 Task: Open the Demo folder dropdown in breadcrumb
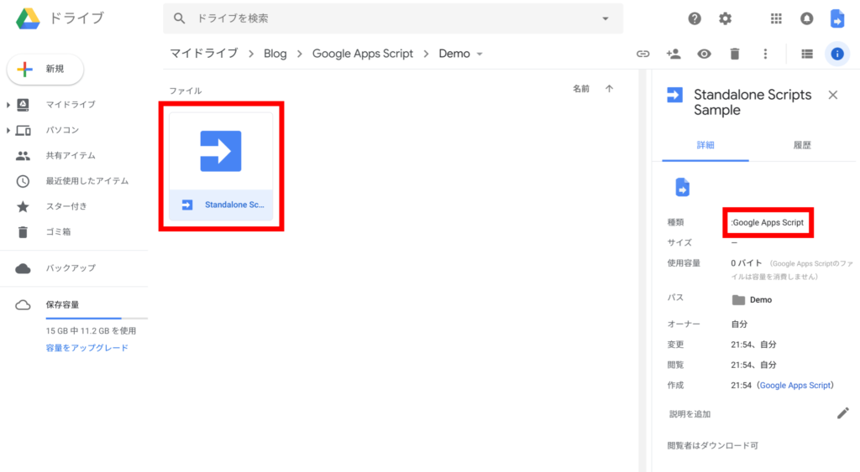point(480,54)
